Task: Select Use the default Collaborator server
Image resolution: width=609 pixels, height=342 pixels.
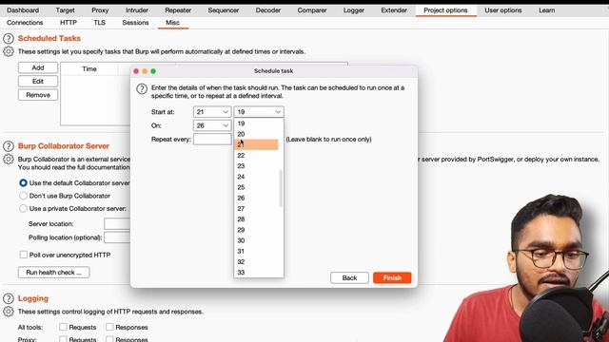Action: click(x=23, y=182)
